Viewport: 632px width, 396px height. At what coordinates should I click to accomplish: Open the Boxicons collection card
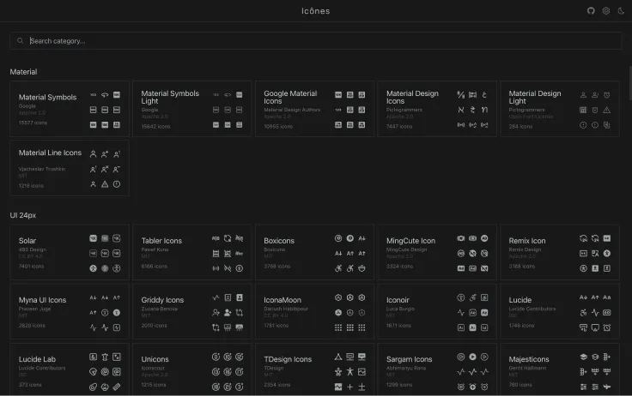pyautogui.click(x=314, y=252)
